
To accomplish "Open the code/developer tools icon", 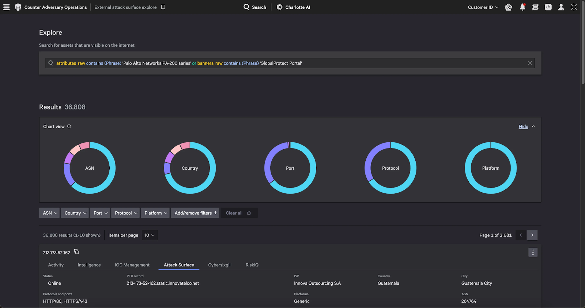I will (548, 7).
